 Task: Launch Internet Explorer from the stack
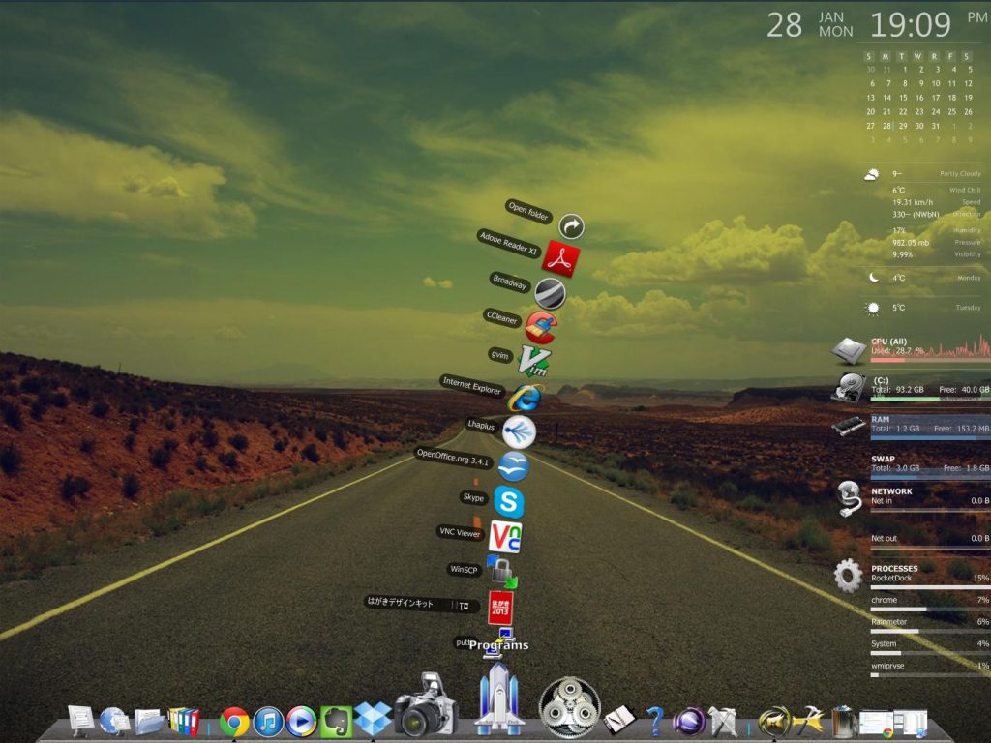click(x=526, y=396)
